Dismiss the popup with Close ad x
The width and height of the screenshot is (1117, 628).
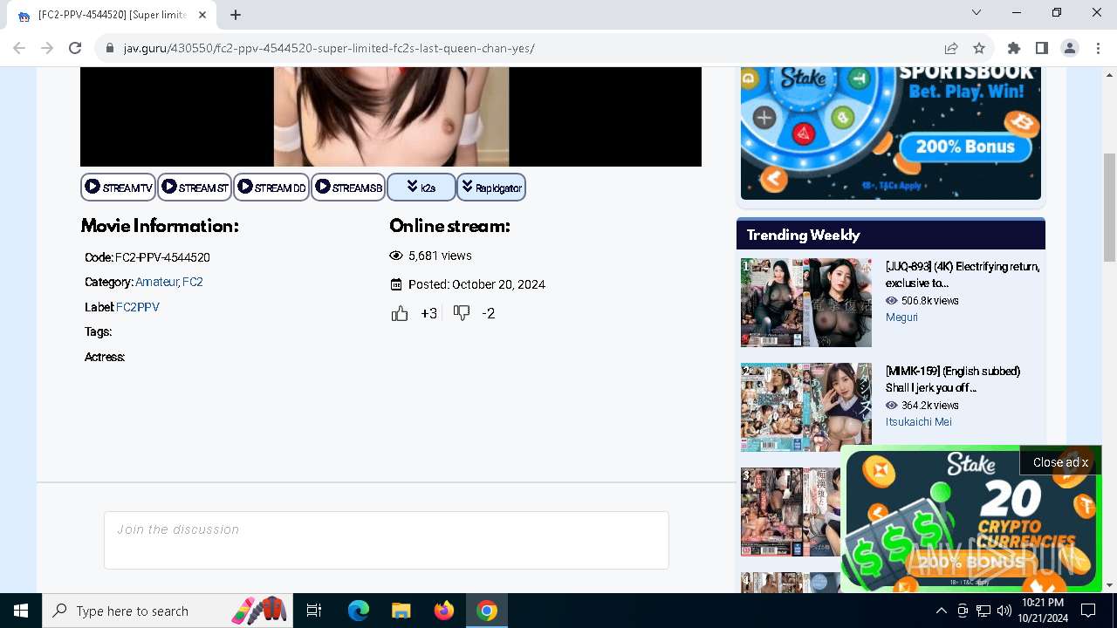[x=1060, y=462]
